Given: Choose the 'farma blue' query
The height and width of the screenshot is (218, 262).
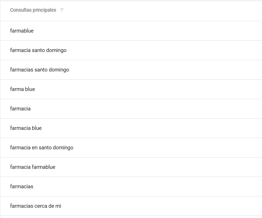Looking at the screenshot, I should pyautogui.click(x=131, y=89).
